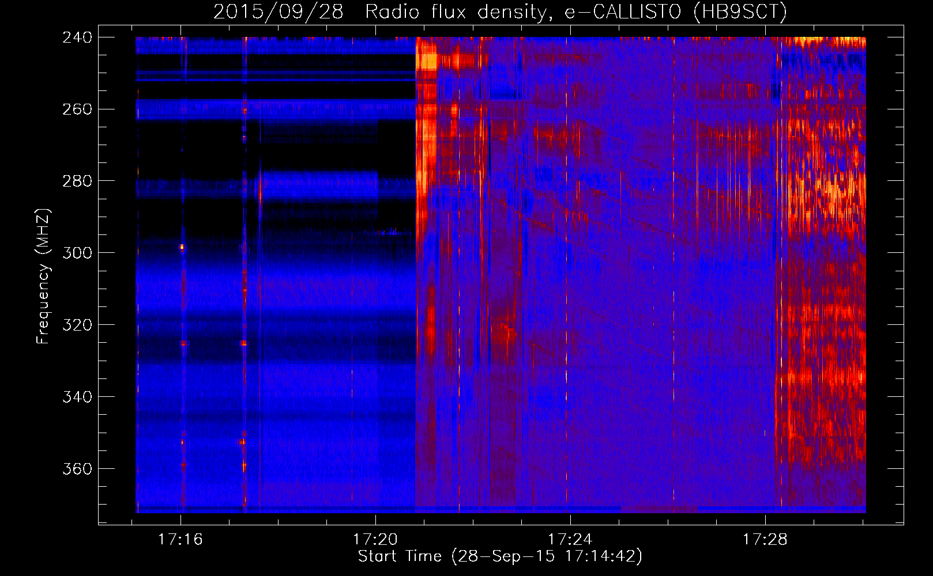Viewport: 933px width, 576px height.
Task: Click the 340 frequency tick label
Action: (x=77, y=397)
